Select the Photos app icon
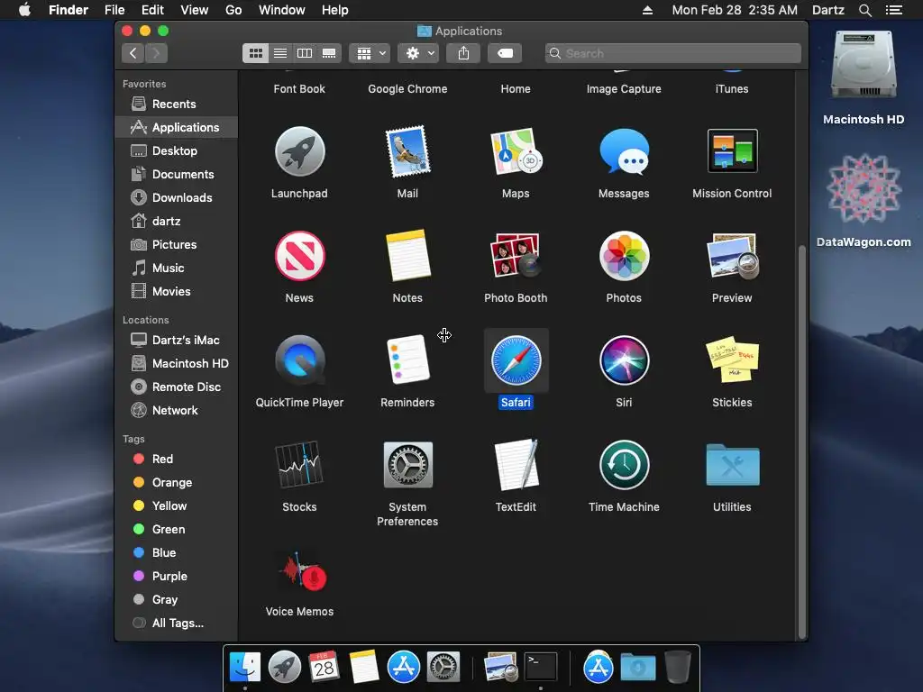Viewport: 923px width, 692px height. tap(624, 256)
